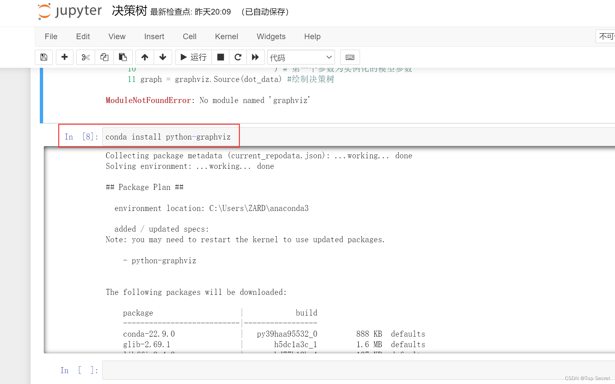Open the cell type dropdown showing 代码
The width and height of the screenshot is (615, 384).
[x=300, y=57]
